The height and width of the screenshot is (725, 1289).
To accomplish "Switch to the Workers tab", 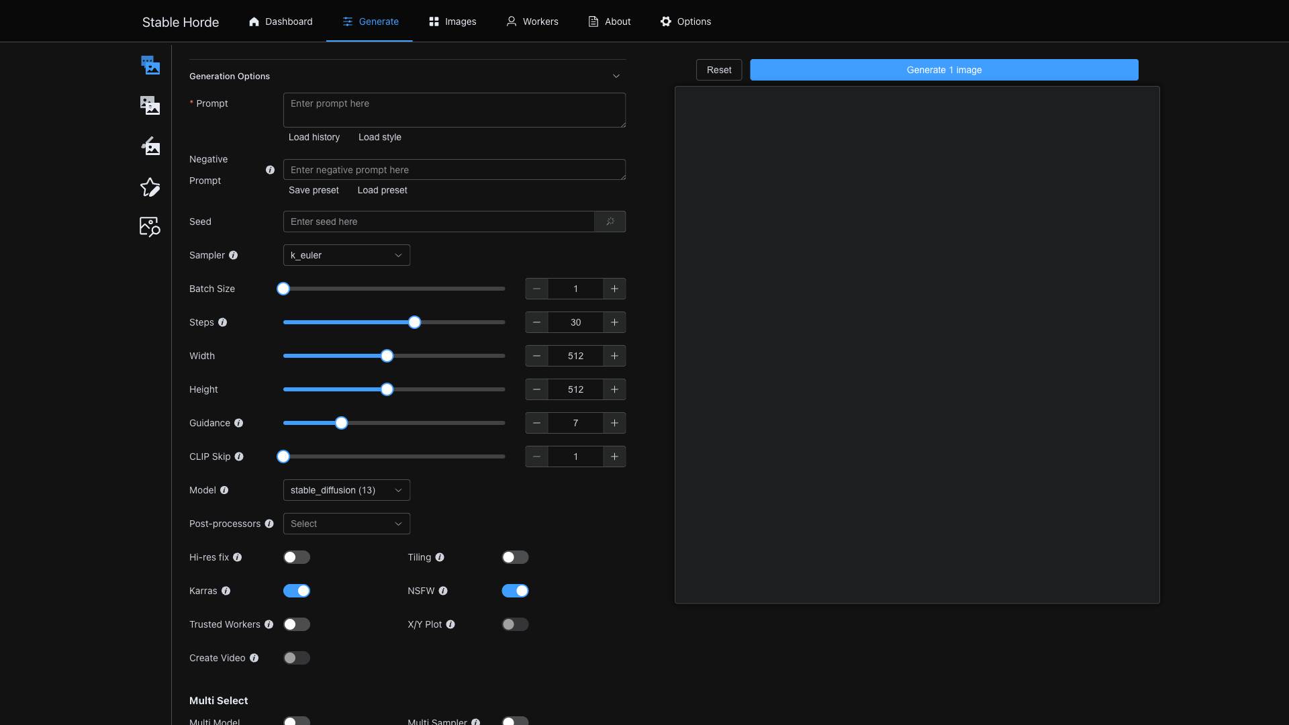I will click(532, 21).
